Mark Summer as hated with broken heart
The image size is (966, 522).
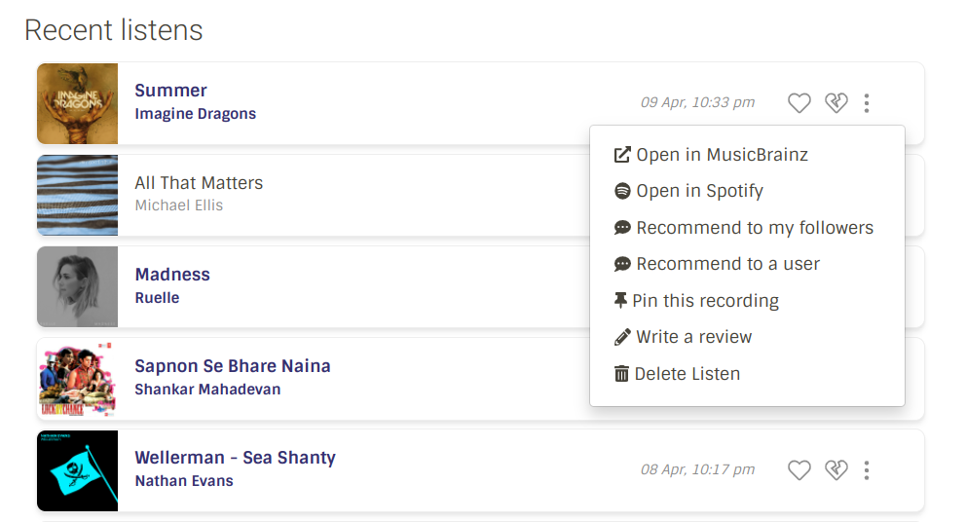(x=836, y=103)
